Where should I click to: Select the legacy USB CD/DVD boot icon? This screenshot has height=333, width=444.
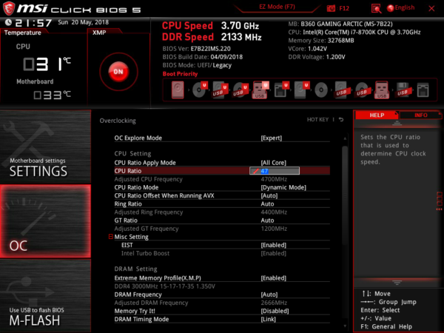[362, 90]
